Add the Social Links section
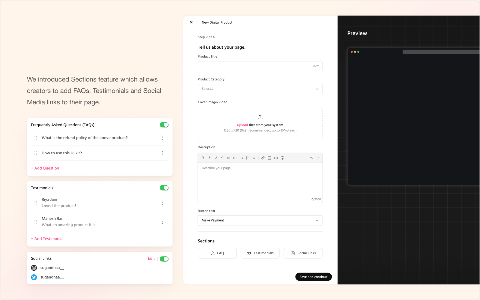 click(x=303, y=253)
